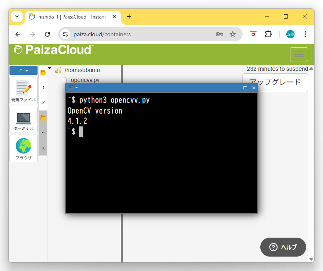Select the second folder tab in sidebar strip

coord(43,118)
